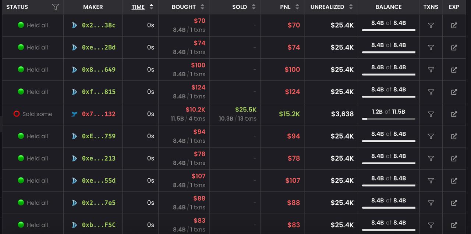Click the bird icon beside 0x7...132
471x234 pixels.
coord(74,114)
